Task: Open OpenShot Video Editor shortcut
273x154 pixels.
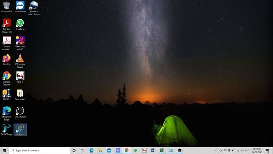Action: 34,9
